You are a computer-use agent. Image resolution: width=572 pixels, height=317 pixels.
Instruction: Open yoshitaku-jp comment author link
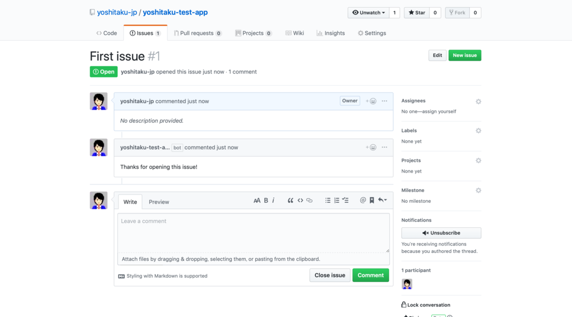click(x=137, y=101)
